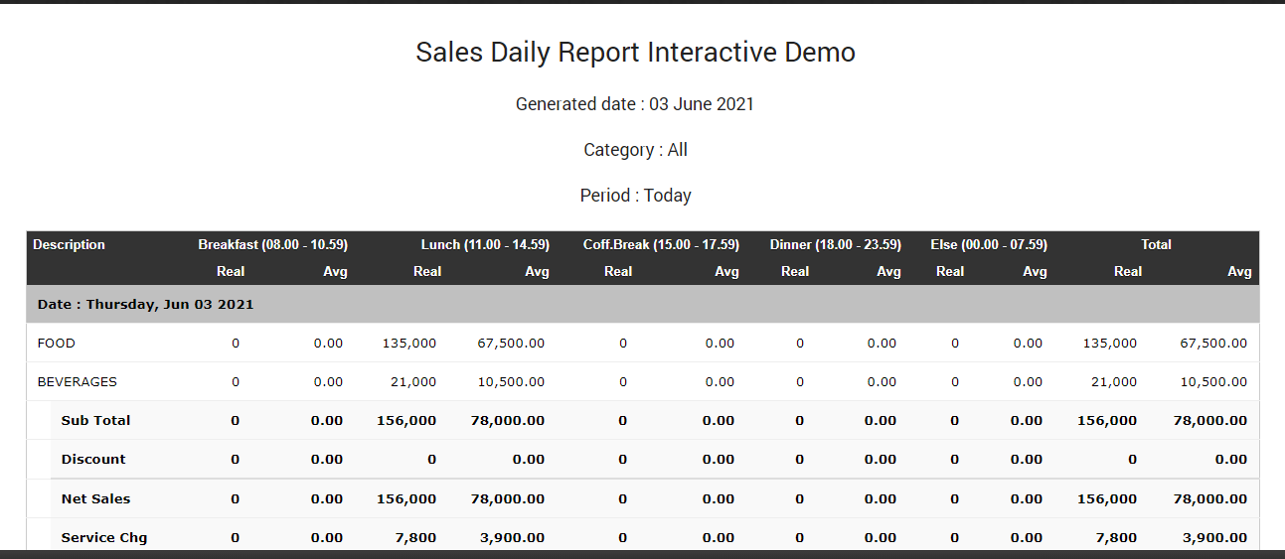Click the Else (00.00 - 07.59) header
This screenshot has width=1285, height=559.
pos(988,245)
